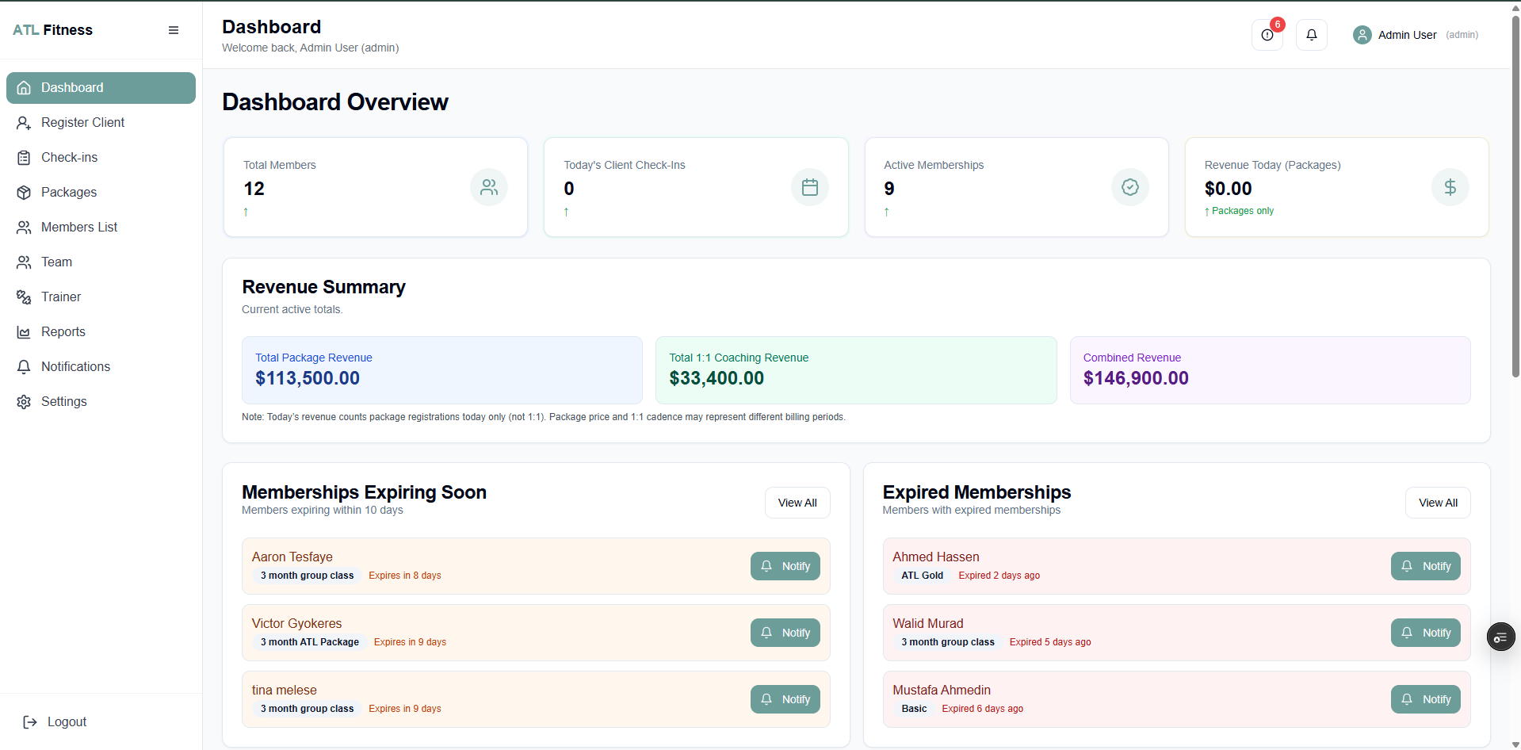
Task: Open Notifications in the sidebar
Action: (x=101, y=367)
